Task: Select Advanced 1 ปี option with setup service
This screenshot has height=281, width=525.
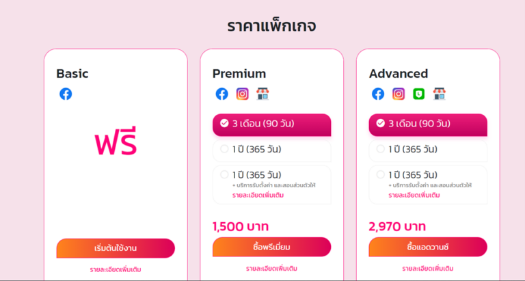Action: pos(428,175)
